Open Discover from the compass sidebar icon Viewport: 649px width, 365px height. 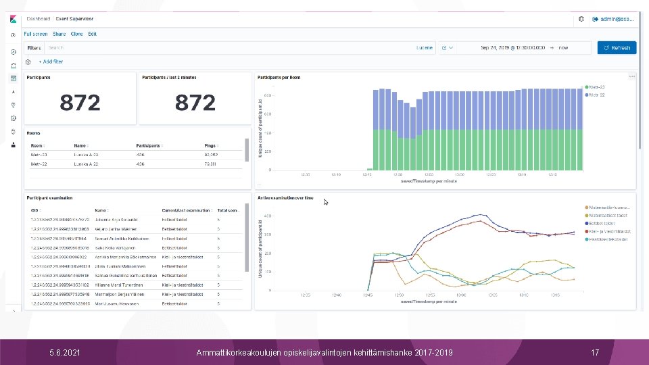click(x=14, y=52)
